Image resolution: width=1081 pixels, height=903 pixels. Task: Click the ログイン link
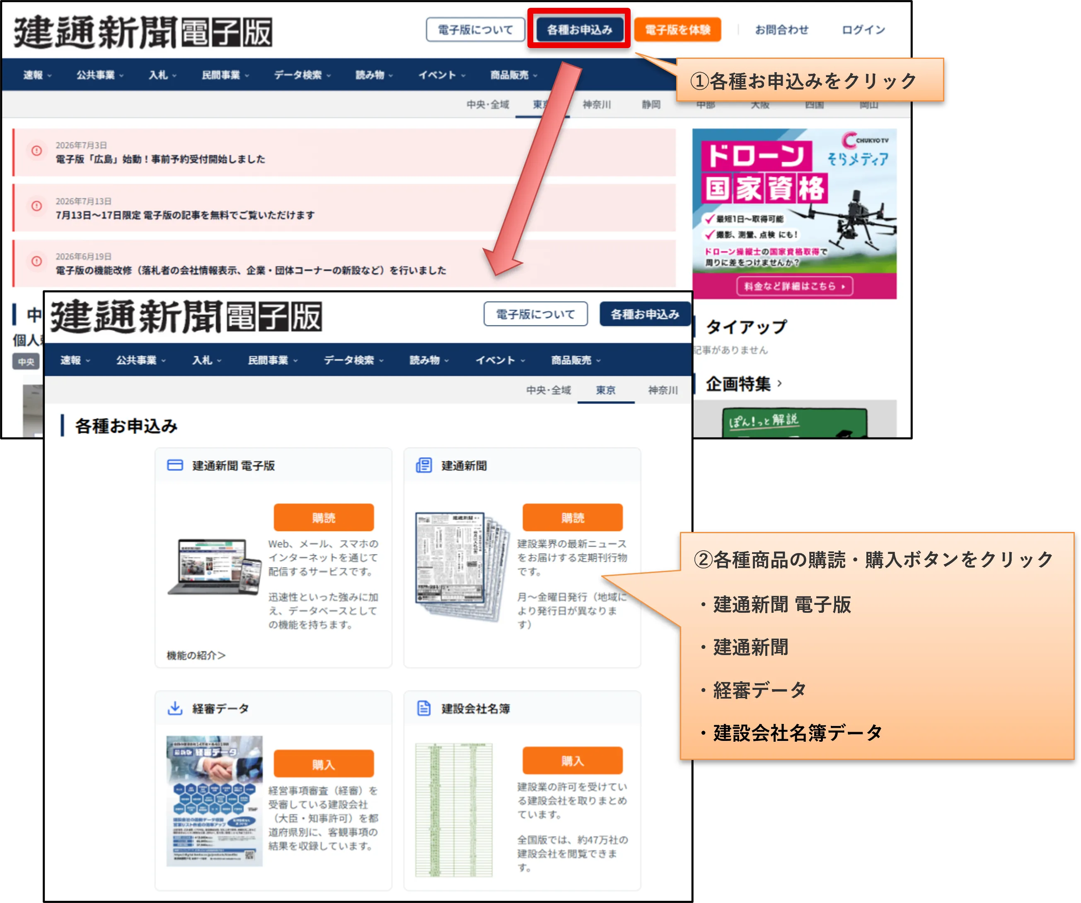click(x=863, y=29)
